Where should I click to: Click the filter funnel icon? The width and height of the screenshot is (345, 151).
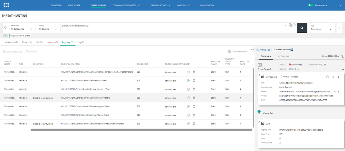[5, 29]
